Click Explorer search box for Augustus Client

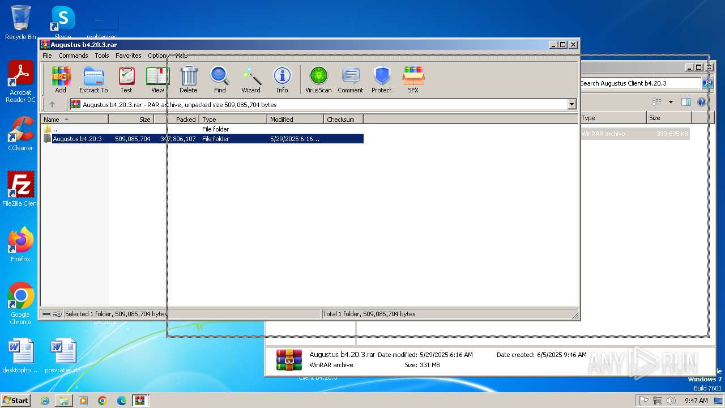tap(639, 83)
